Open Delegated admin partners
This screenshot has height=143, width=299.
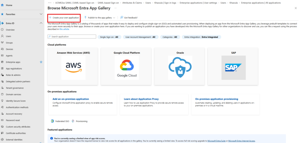coord(18,82)
